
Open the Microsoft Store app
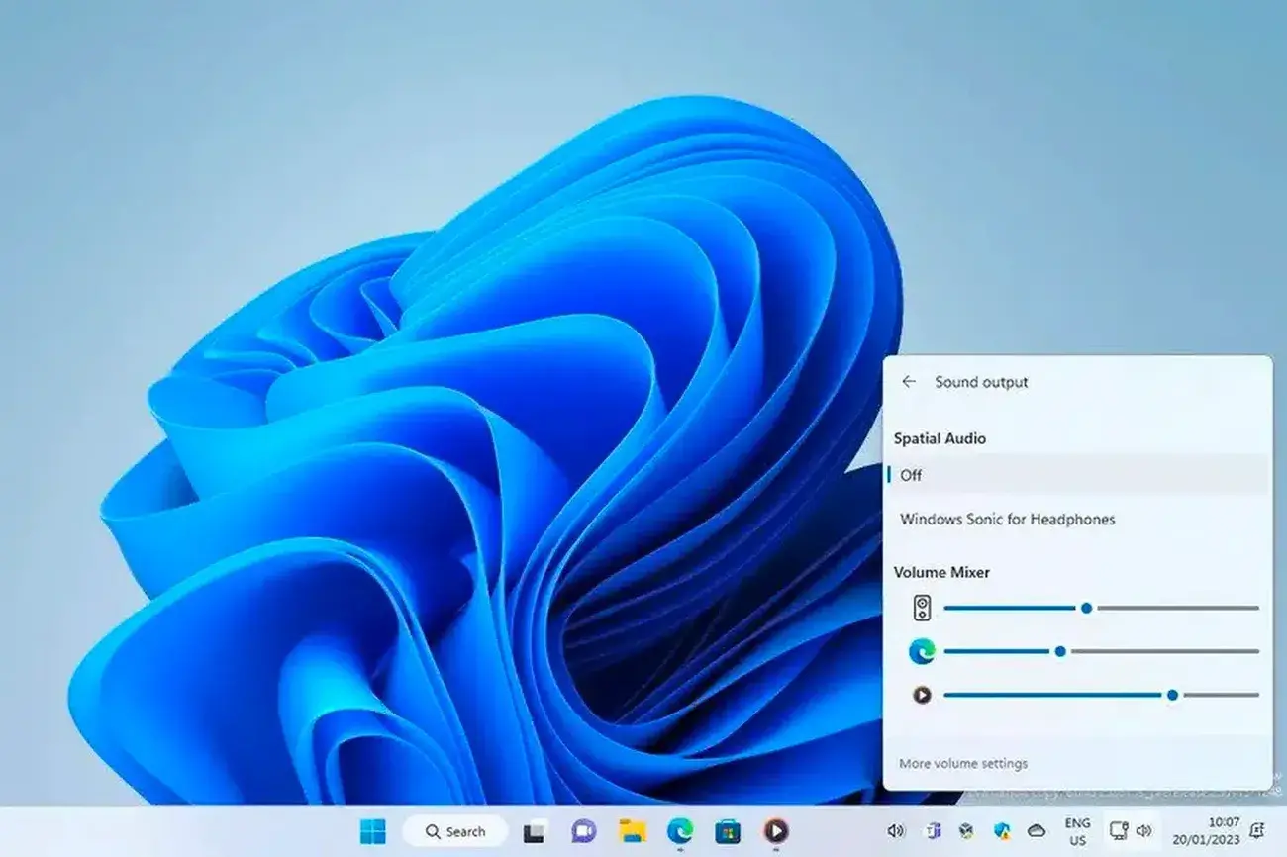pyautogui.click(x=730, y=831)
